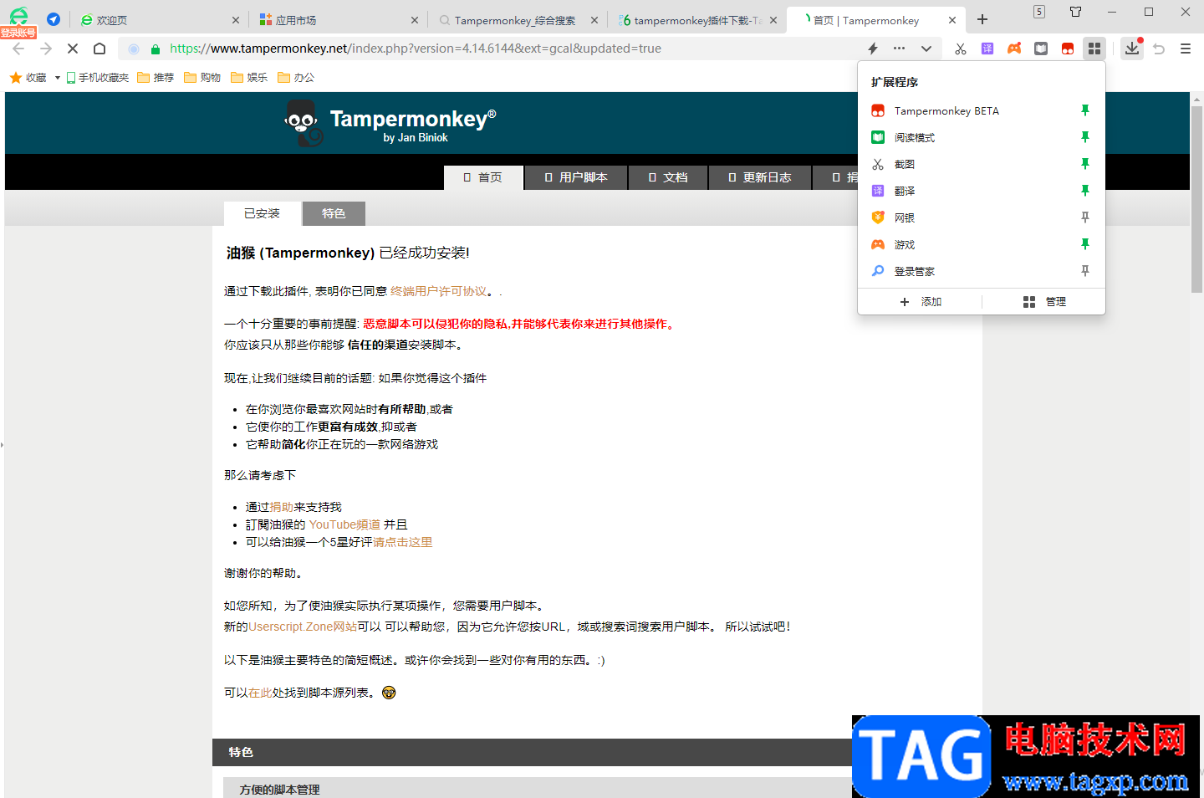Unpin 翻译 extension from the toolbar
Screen dimensions: 1204x798
point(1084,191)
